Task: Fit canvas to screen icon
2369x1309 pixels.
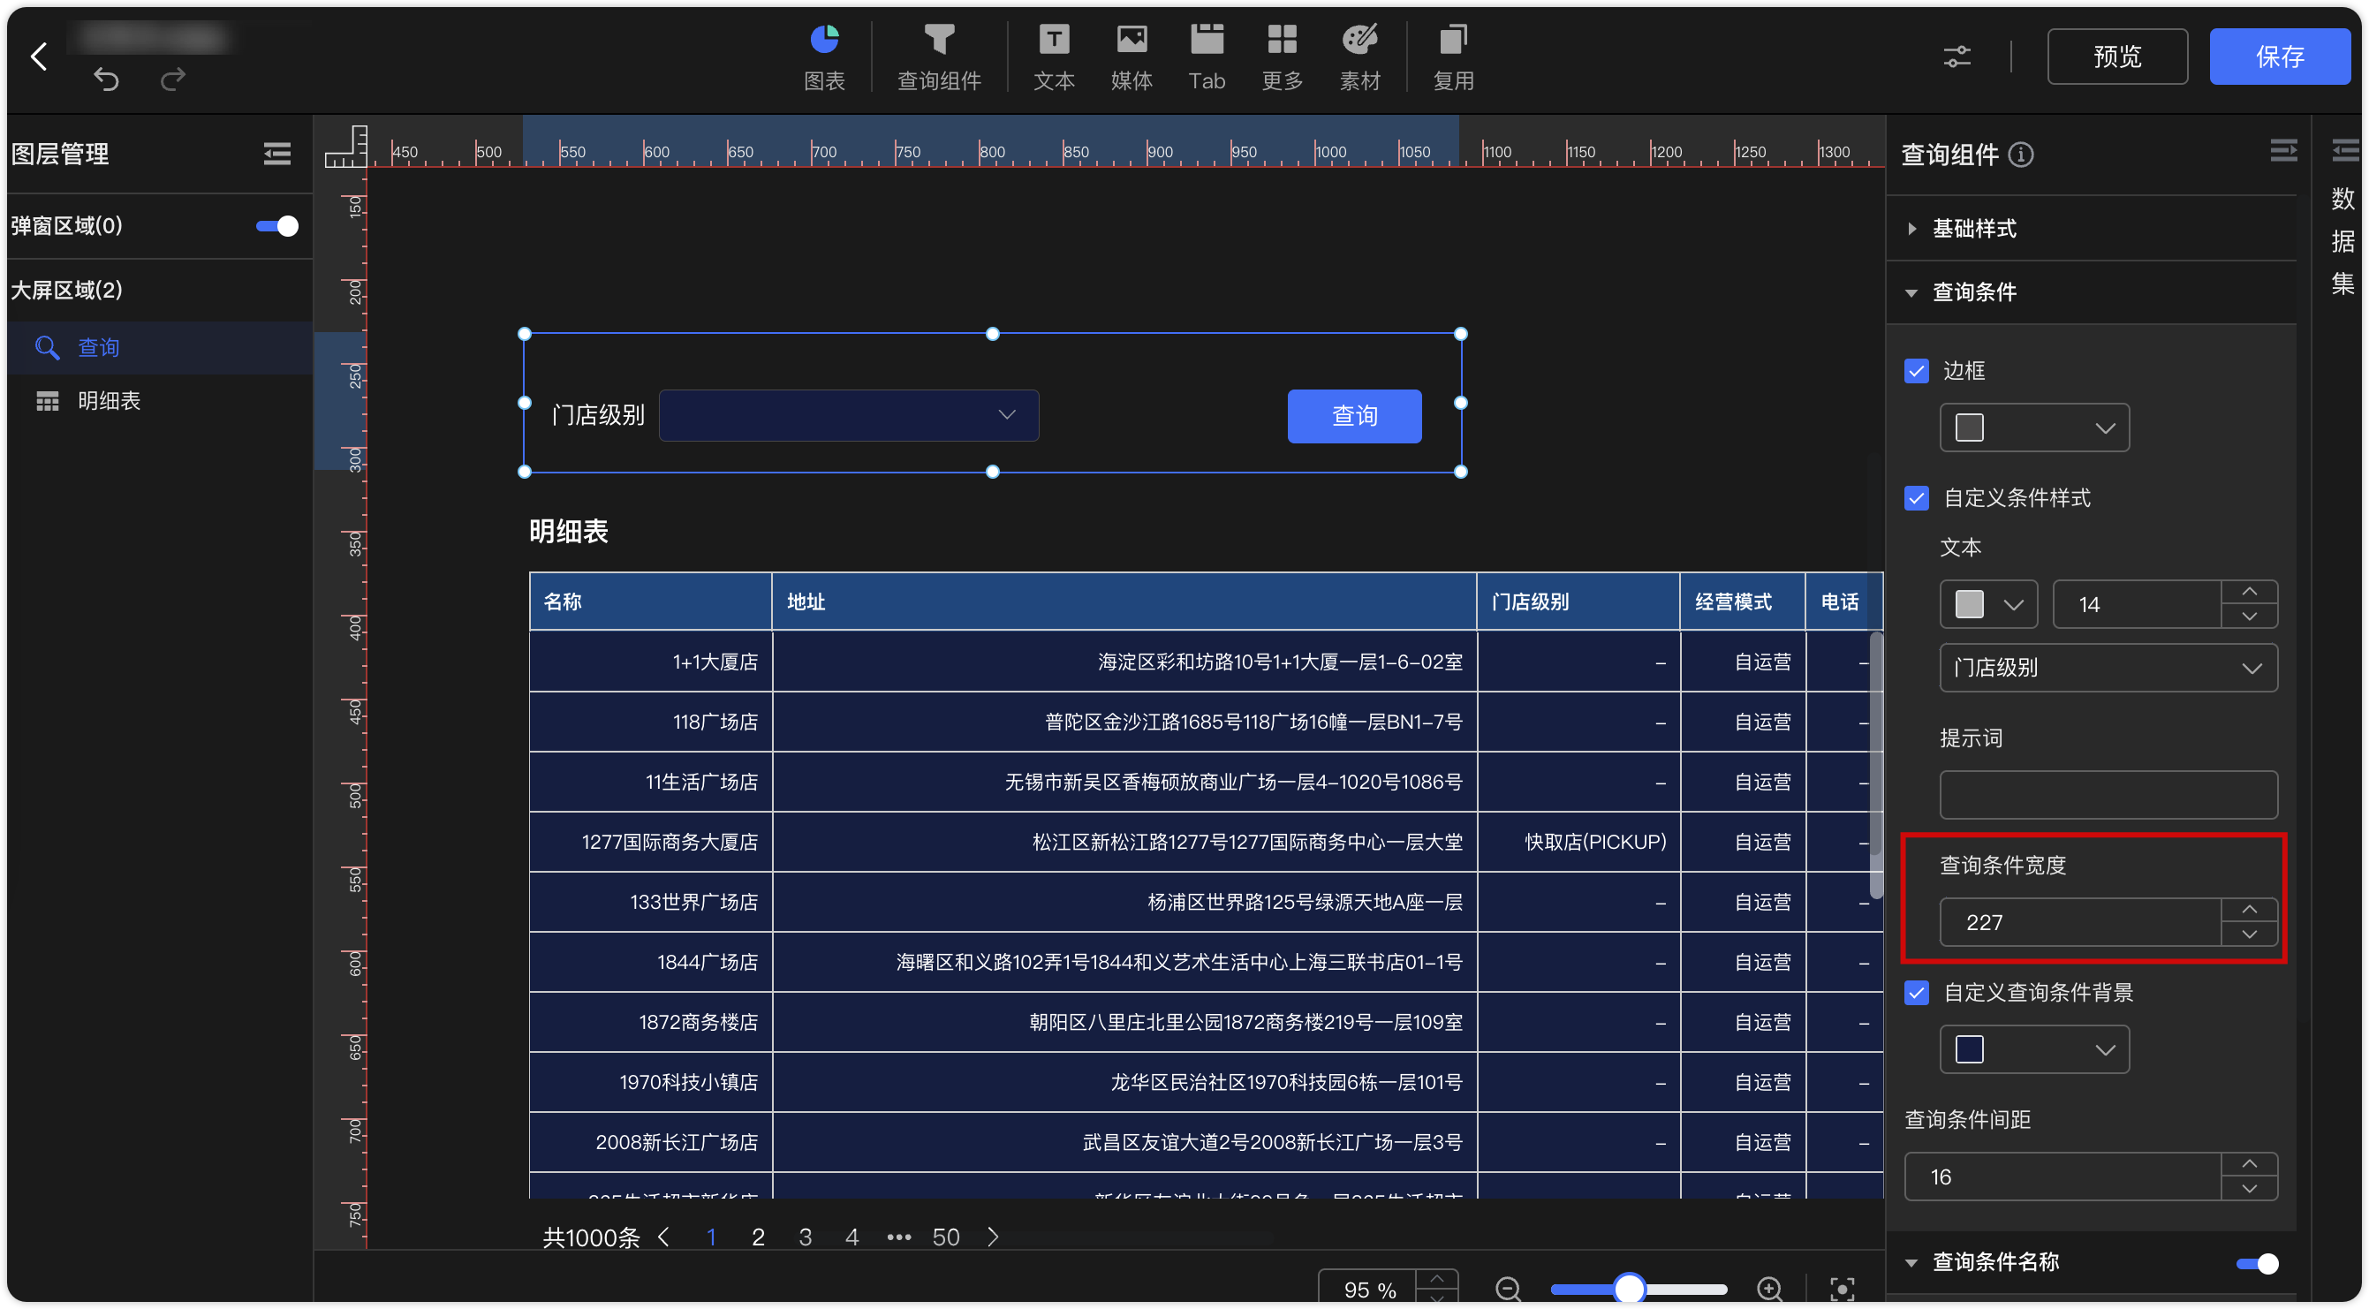Action: tap(1842, 1289)
